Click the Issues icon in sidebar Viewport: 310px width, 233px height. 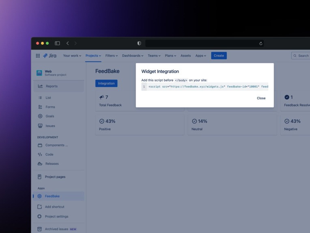(40, 126)
